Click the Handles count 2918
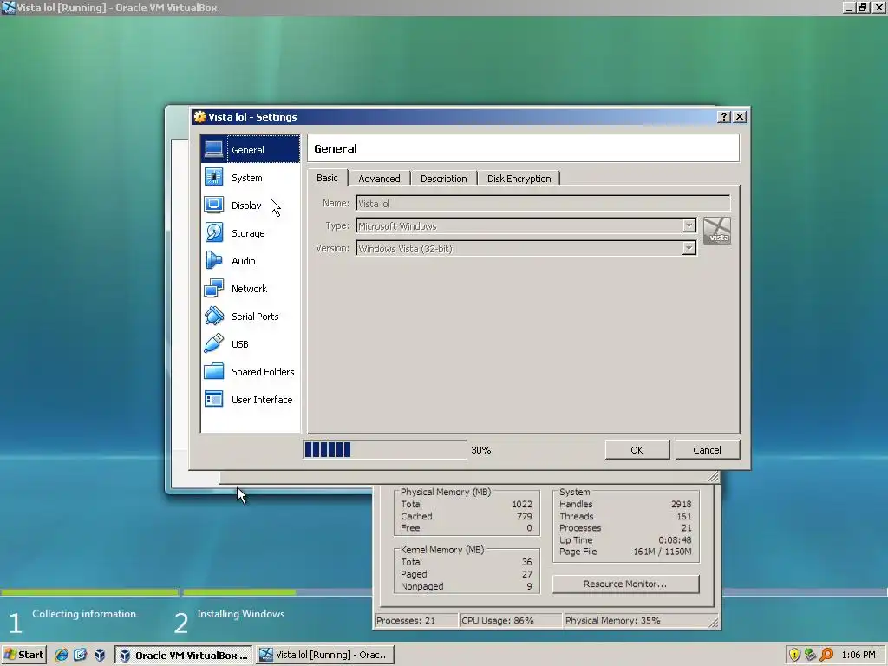This screenshot has height=666, width=888. point(681,504)
